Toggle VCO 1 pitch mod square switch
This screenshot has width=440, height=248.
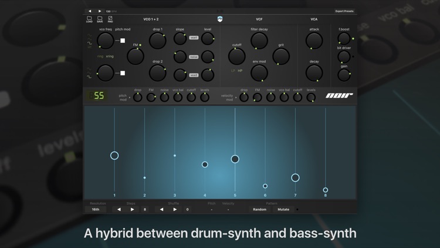pyautogui.click(x=123, y=41)
